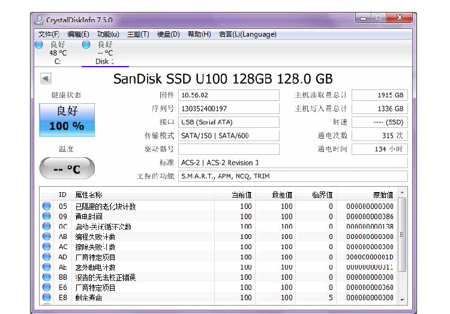Open the 文件(F) menu

49,34
